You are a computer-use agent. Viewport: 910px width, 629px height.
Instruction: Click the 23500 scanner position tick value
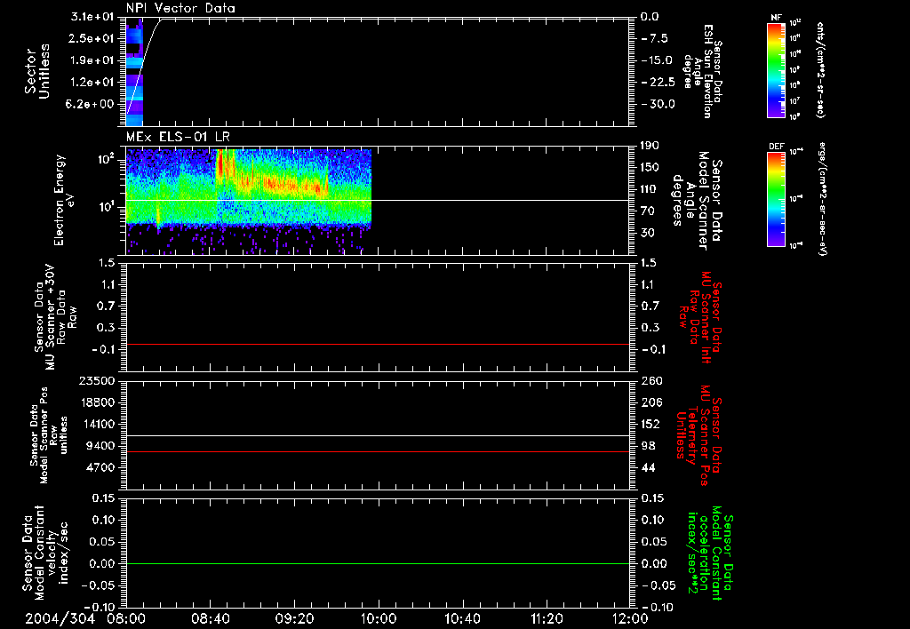[x=97, y=380]
